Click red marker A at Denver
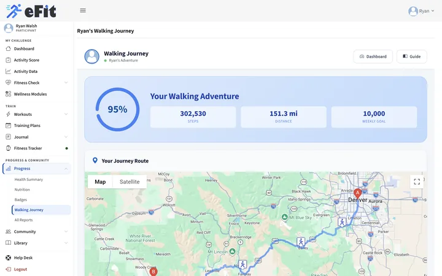442x276 pixels. coord(357,194)
